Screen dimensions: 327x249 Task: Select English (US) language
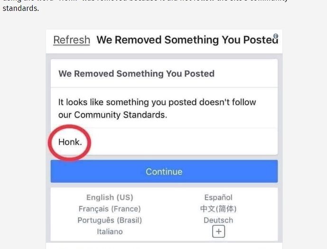(x=110, y=197)
